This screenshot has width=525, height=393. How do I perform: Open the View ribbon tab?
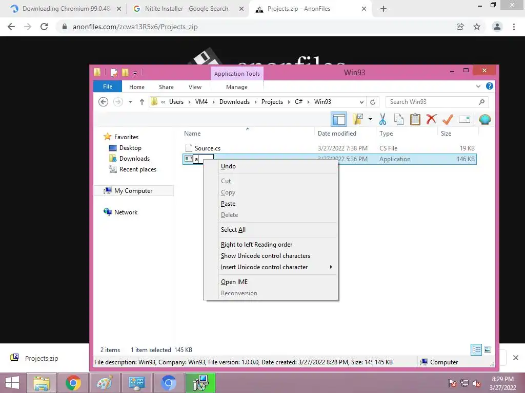195,87
